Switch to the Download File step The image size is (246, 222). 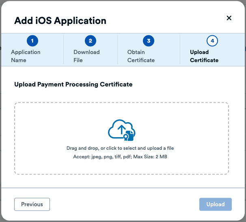point(86,56)
